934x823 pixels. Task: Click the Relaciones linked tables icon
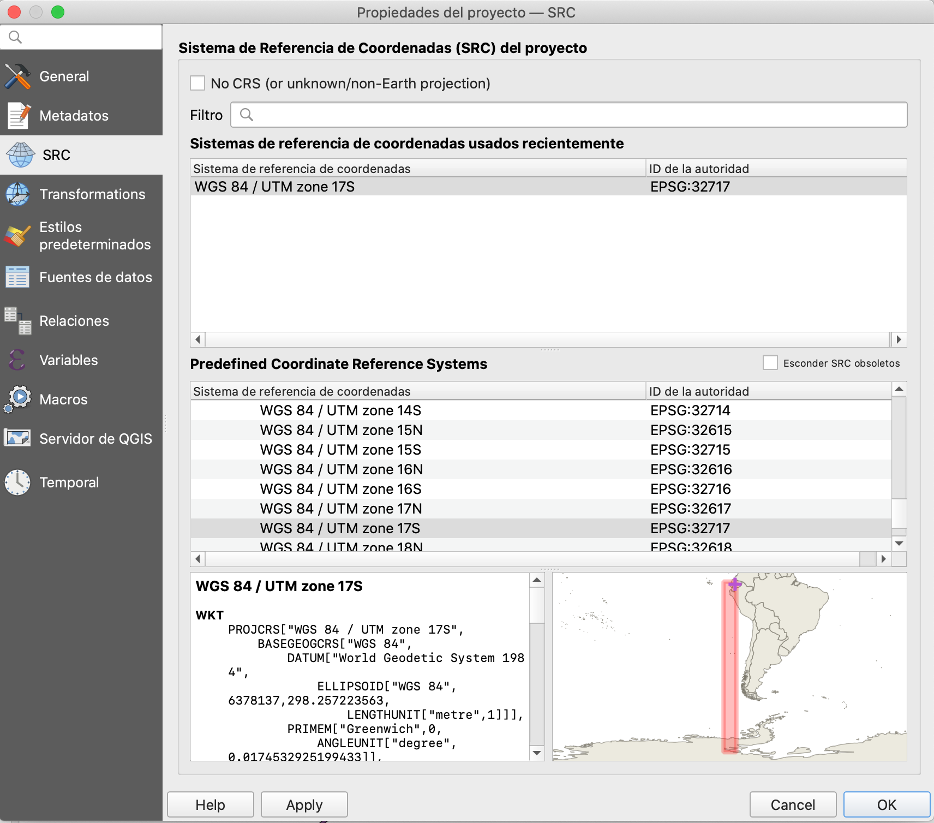pyautogui.click(x=17, y=321)
